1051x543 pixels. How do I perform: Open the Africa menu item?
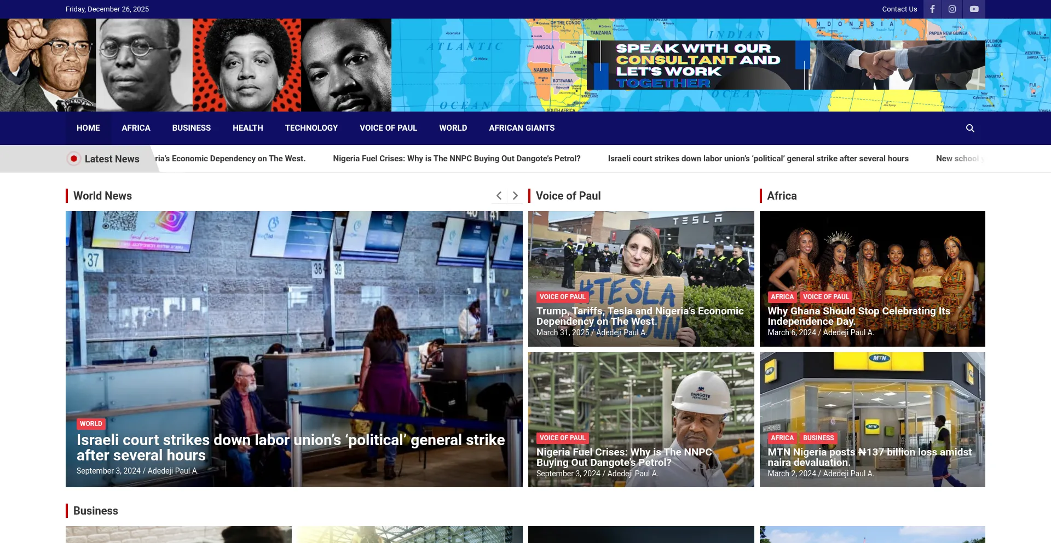136,128
